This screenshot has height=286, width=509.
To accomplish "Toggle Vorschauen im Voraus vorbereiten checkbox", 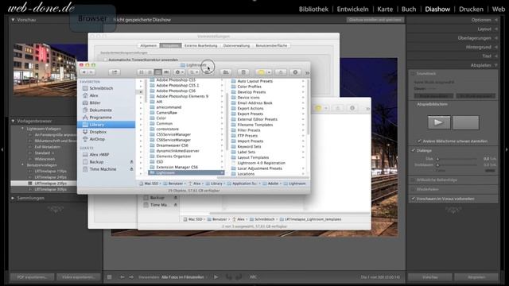I will pyautogui.click(x=413, y=199).
